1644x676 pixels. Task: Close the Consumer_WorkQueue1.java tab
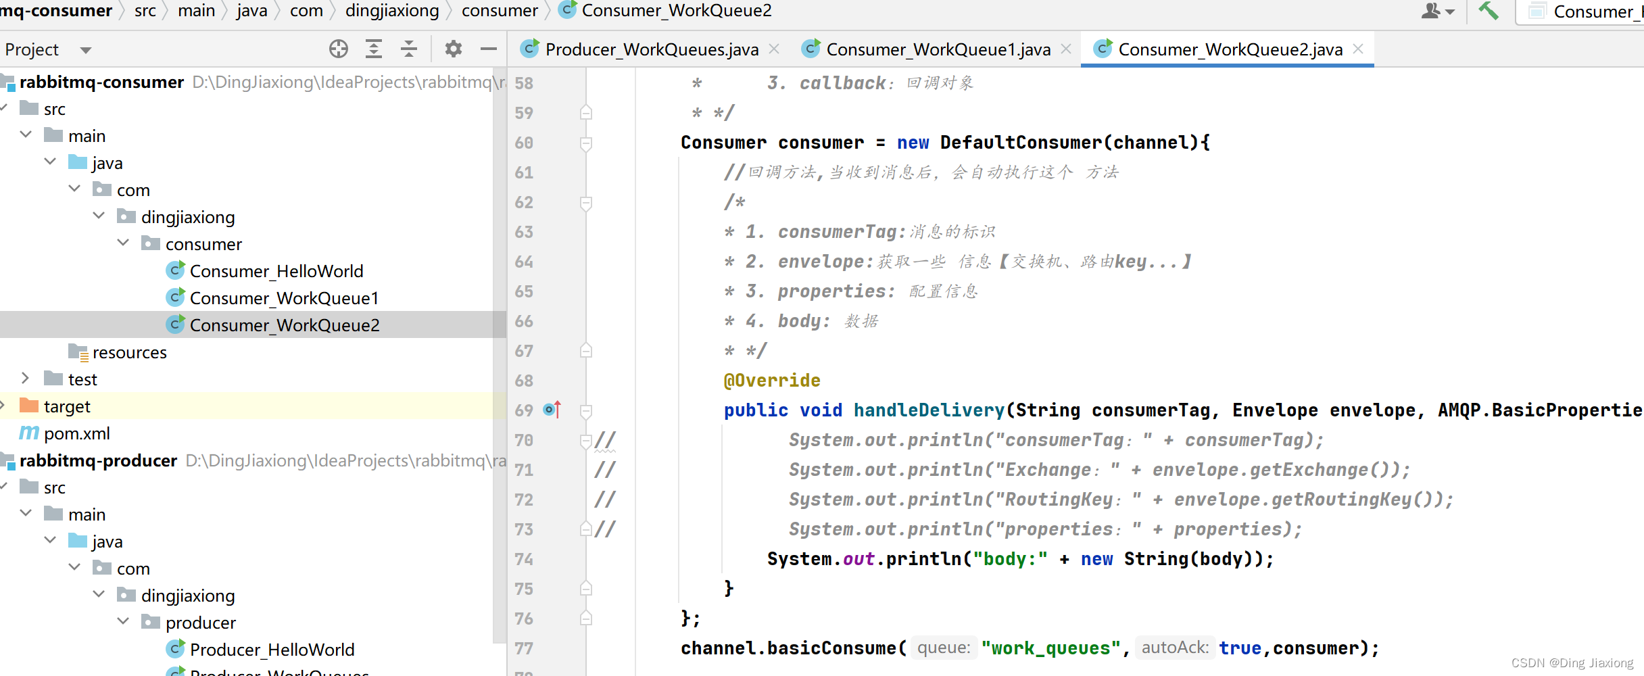point(1067,49)
